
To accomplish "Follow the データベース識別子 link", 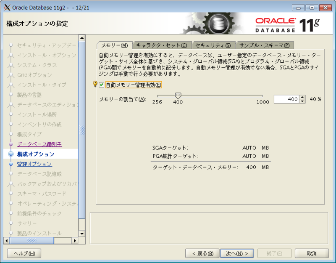I will [40, 144].
